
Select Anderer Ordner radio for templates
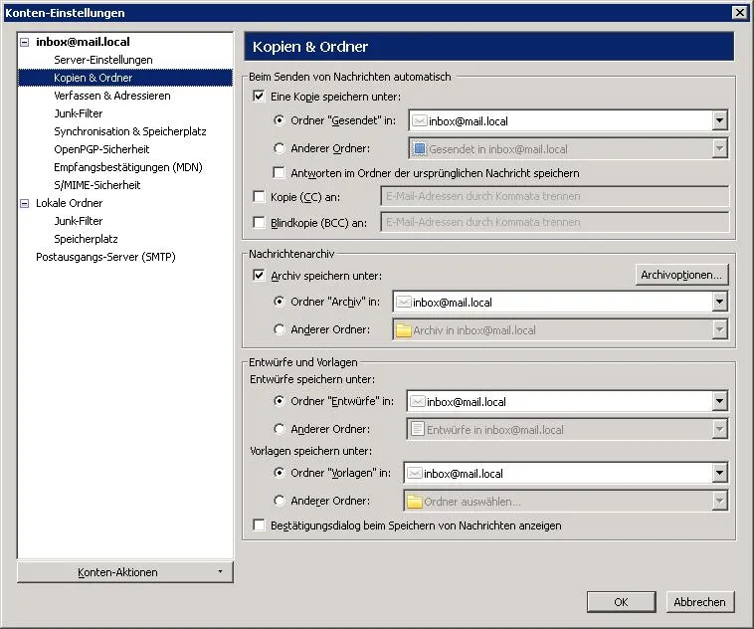click(279, 501)
